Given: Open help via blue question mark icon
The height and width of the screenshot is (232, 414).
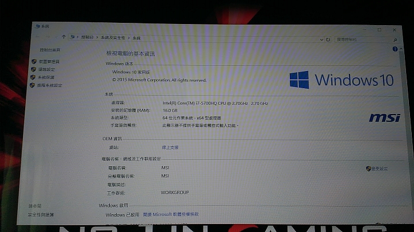Looking at the screenshot, I should click(x=395, y=49).
